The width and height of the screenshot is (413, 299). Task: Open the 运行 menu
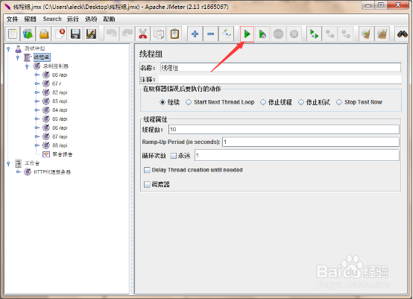point(73,19)
